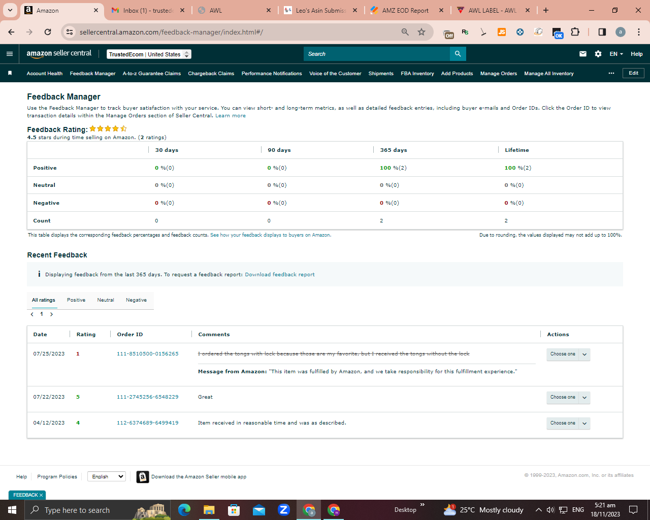
Task: Switch to the Negative ratings tab
Action: (x=136, y=300)
